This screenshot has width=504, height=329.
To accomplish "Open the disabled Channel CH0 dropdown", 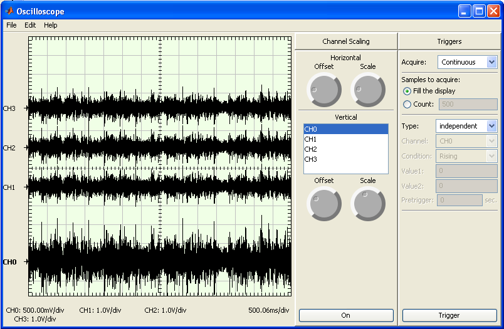I will point(466,141).
